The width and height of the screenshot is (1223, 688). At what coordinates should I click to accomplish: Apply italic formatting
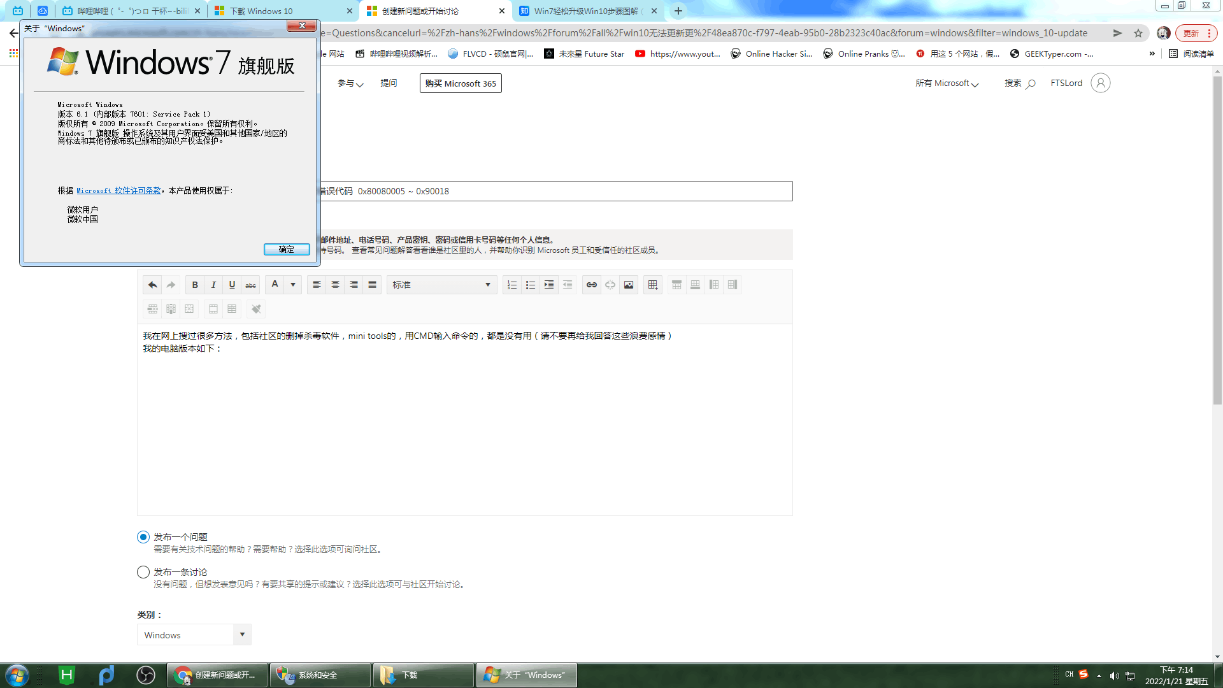(213, 285)
